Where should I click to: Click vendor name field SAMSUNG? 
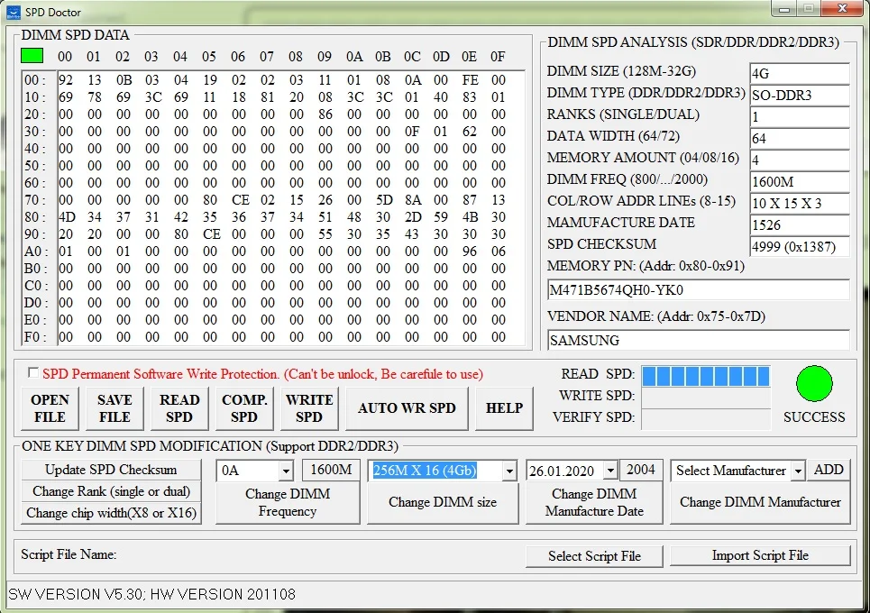(x=698, y=340)
